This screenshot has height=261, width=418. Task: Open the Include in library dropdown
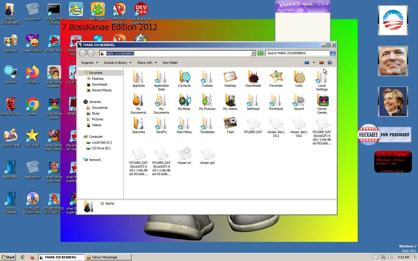118,63
